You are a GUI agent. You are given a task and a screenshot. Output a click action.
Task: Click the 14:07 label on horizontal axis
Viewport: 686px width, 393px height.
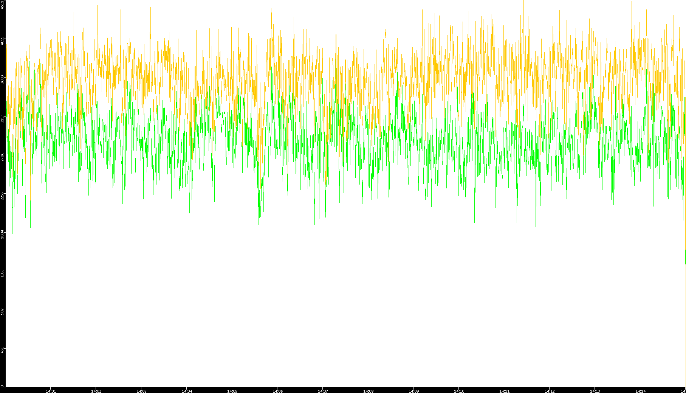coord(323,391)
